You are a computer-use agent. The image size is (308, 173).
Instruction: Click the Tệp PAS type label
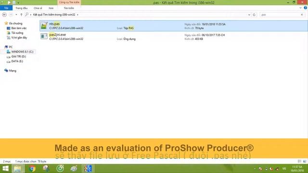pos(128,28)
